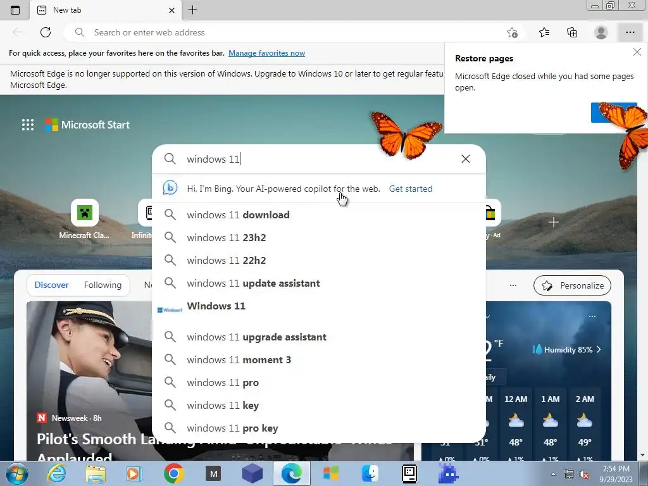
Task: Open the network tray icon
Action: point(569,475)
